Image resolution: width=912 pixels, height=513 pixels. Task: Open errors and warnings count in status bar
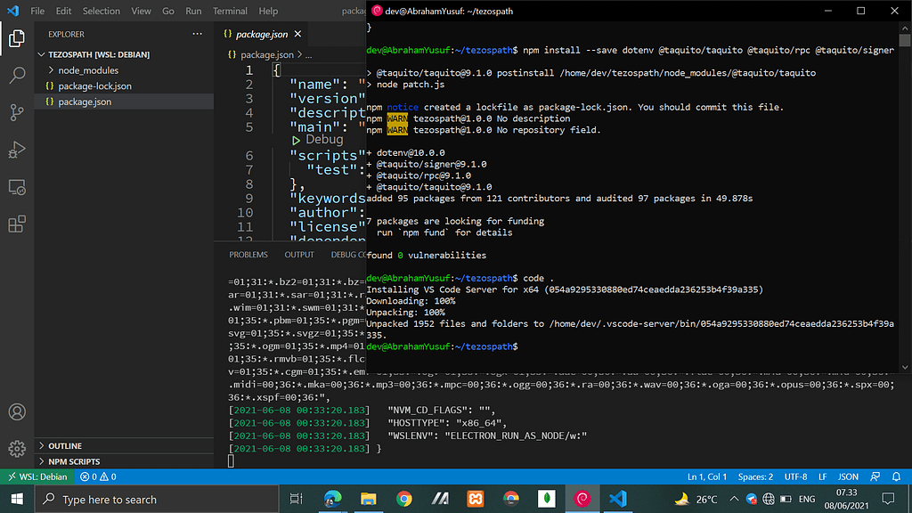click(x=98, y=476)
